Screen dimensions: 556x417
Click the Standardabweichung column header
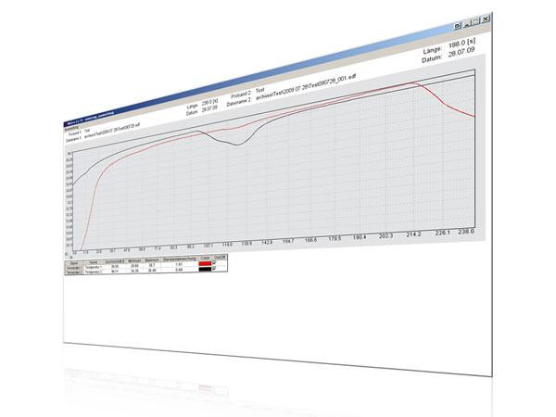point(180,259)
